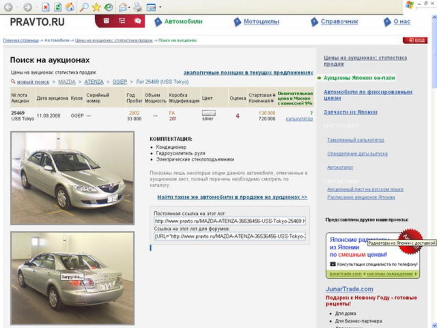Open Цены на аукционах breadcrumb link
Screen dimensions: 437x328
click(x=114, y=41)
